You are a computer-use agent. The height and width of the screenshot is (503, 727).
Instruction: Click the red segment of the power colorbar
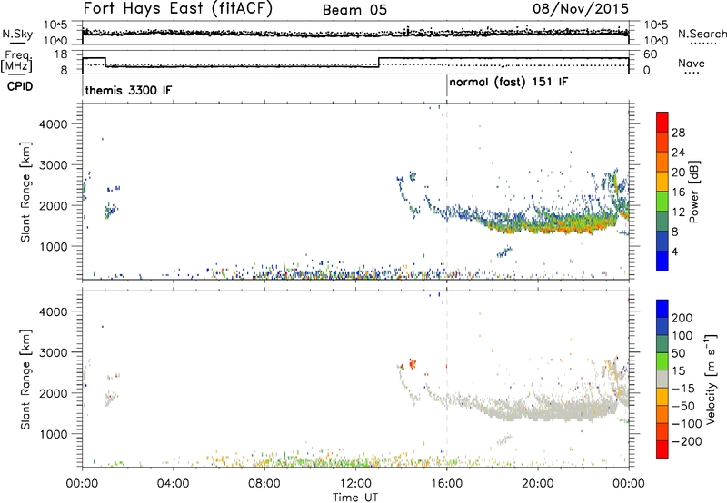coord(662,122)
